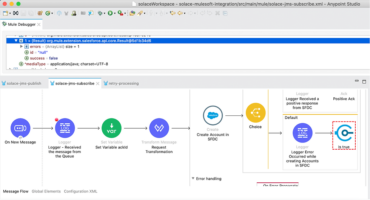
Task: Open the retry-processing tab
Action: 121,83
